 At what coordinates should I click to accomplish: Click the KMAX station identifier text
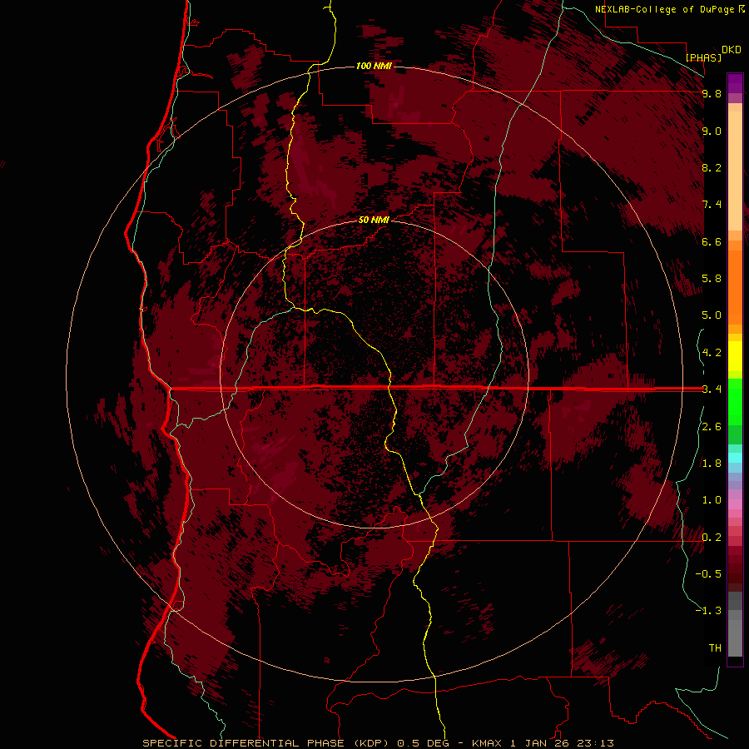[487, 743]
